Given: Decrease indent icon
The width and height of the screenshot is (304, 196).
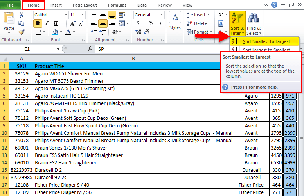Looking at the screenshot, I should coord(94,32).
